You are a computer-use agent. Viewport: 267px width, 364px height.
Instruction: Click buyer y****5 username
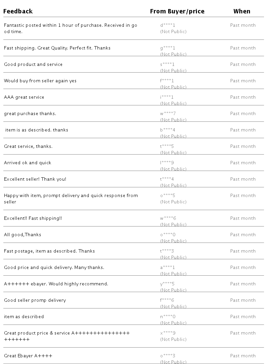[167, 284]
